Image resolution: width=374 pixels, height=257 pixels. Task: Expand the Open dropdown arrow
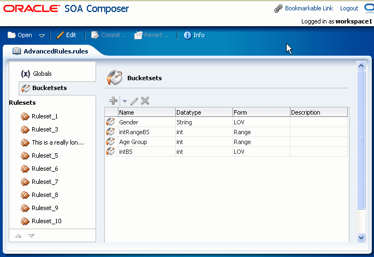tap(42, 36)
